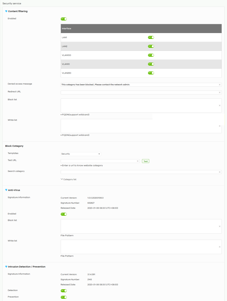Switch off Intrusion Prevention toggle
The image size is (227, 301).
[64, 297]
